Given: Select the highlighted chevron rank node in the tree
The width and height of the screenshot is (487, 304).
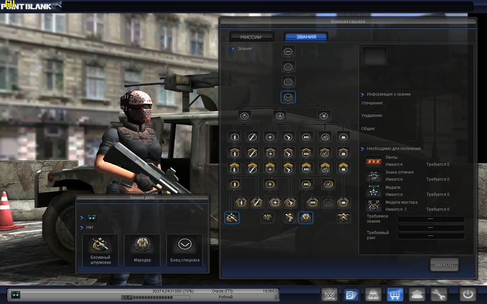Looking at the screenshot, I should 288,97.
